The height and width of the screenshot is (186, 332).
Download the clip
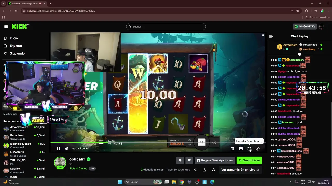click(204, 170)
